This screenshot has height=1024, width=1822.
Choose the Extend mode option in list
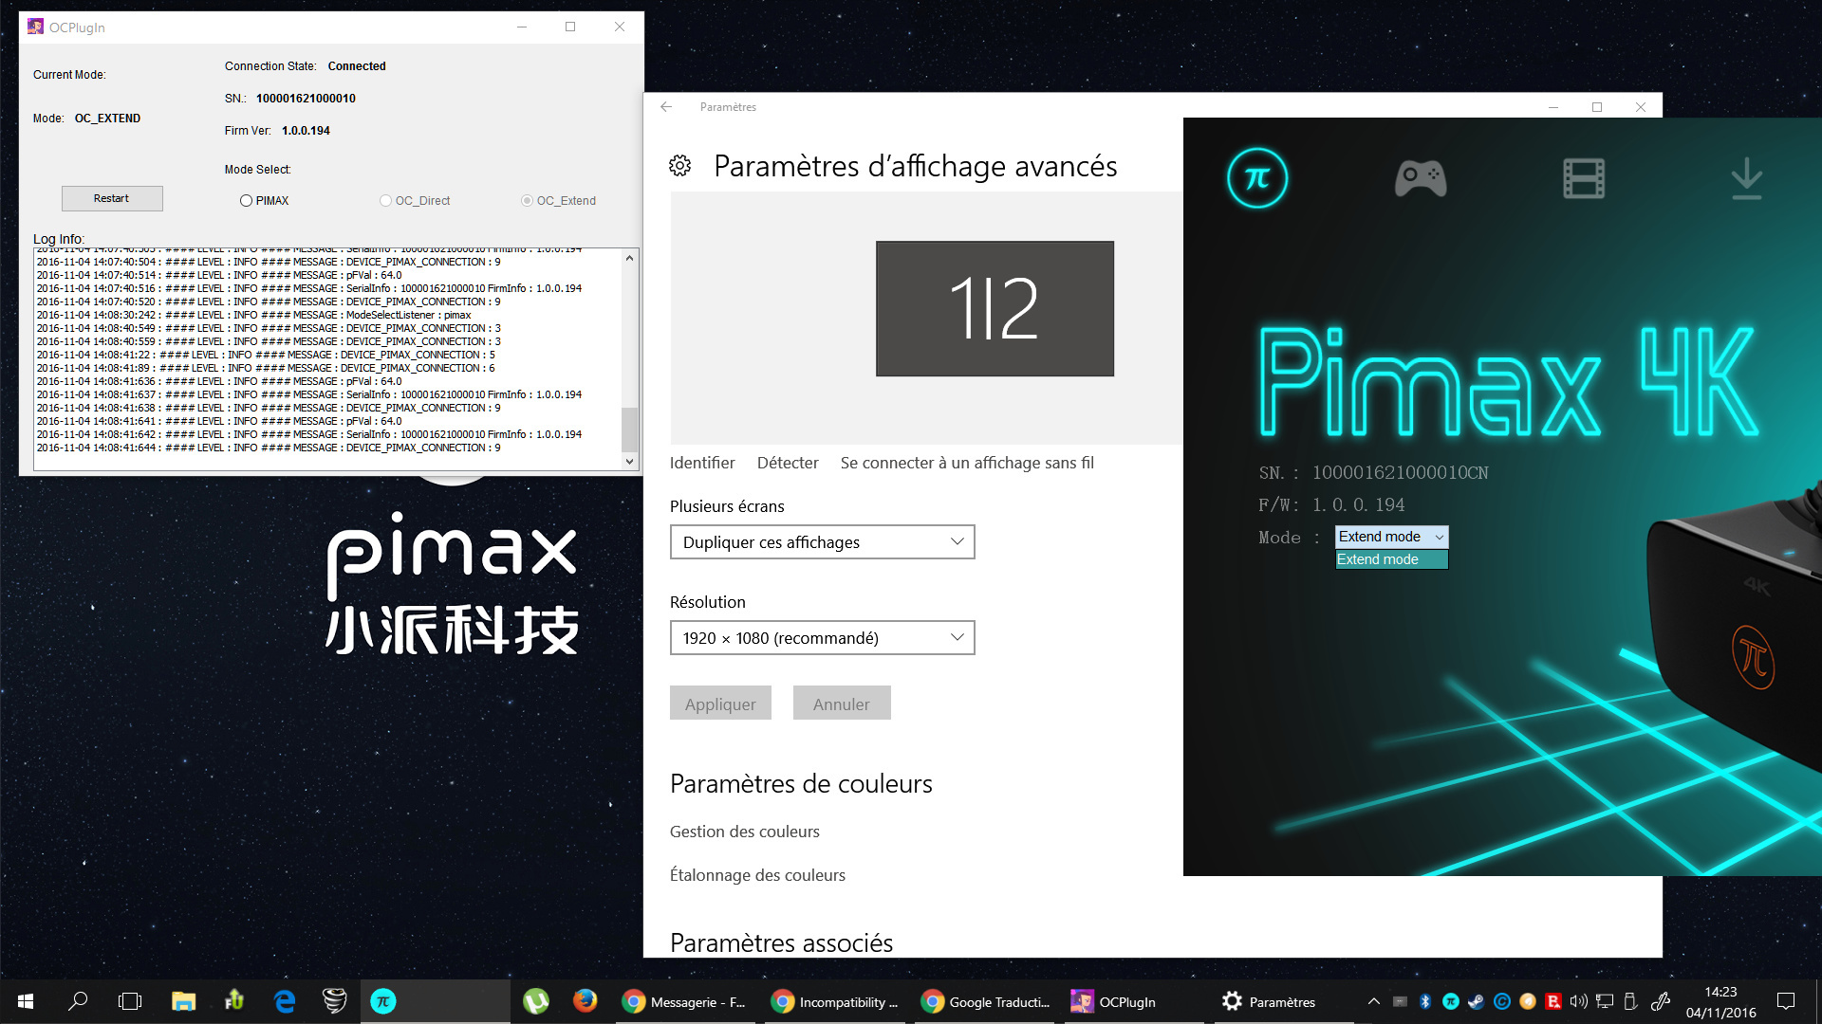coord(1391,559)
